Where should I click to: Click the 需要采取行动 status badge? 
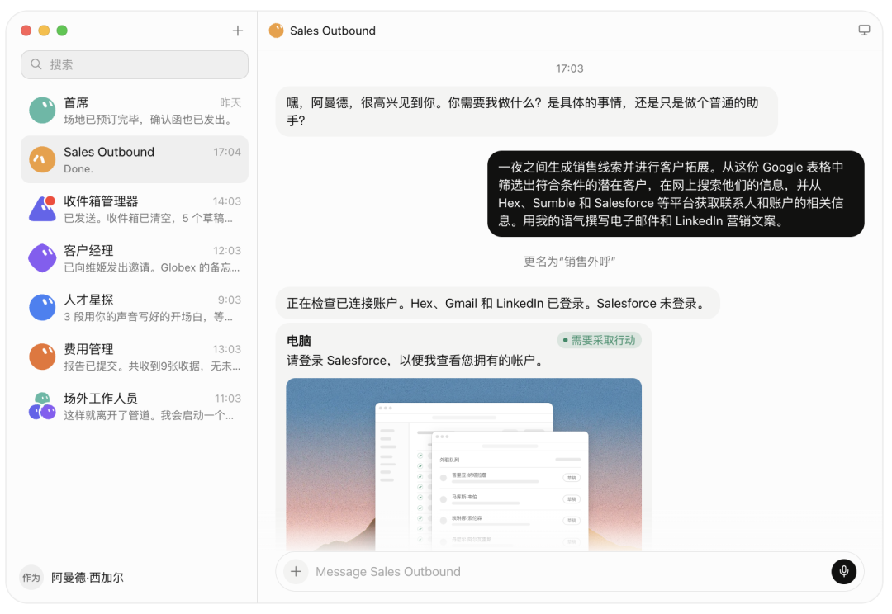point(599,340)
